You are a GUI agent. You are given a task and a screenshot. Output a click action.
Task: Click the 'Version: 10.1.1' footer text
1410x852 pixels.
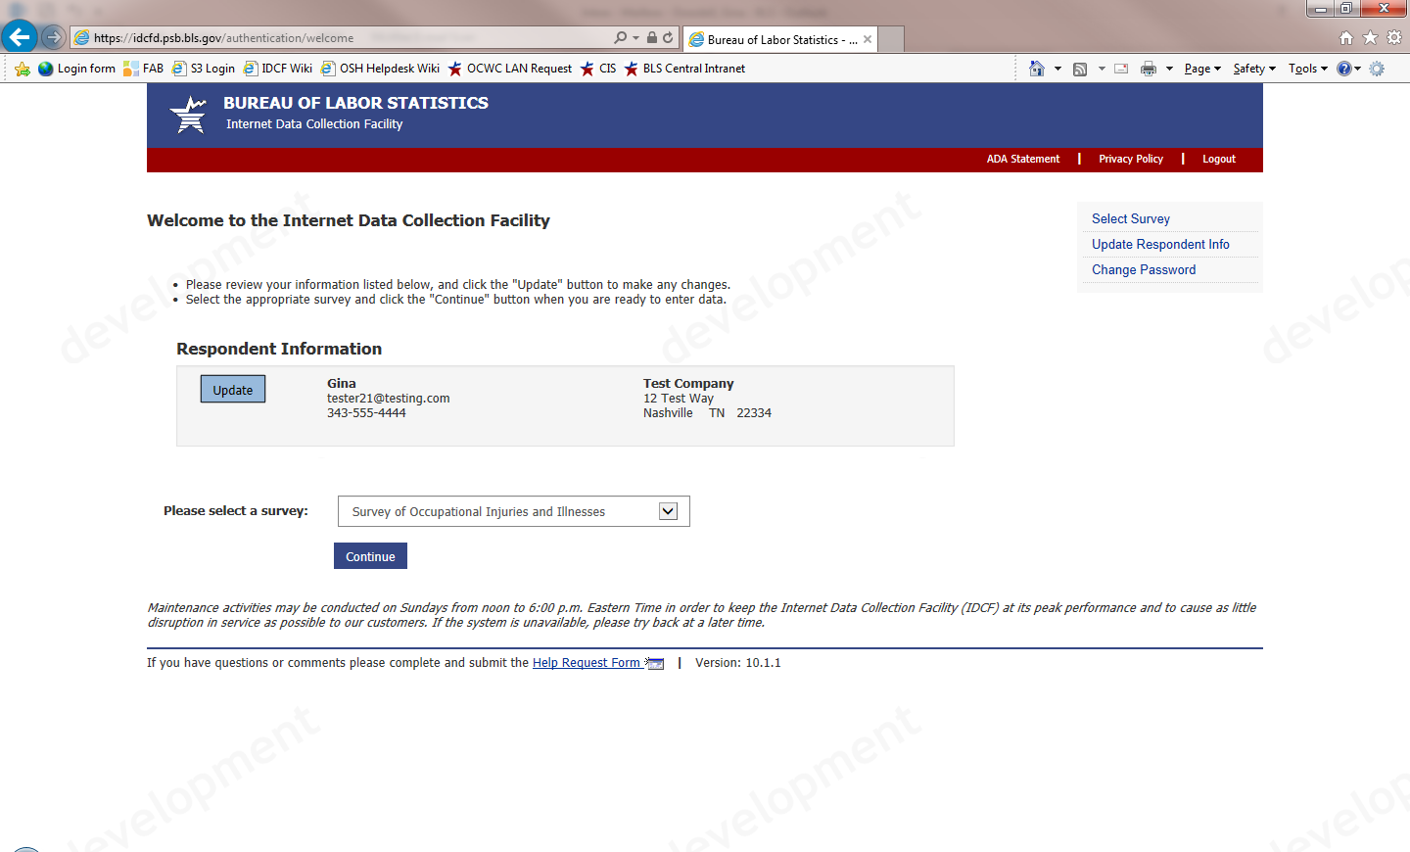pyautogui.click(x=738, y=663)
